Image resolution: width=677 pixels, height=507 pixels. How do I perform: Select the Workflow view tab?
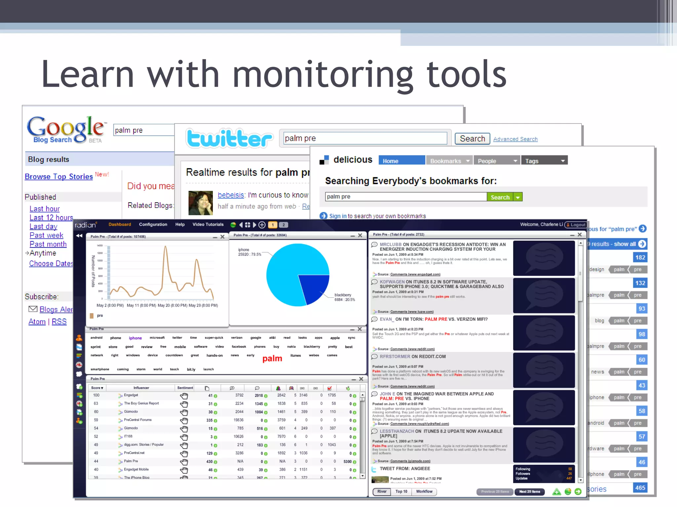tap(424, 492)
